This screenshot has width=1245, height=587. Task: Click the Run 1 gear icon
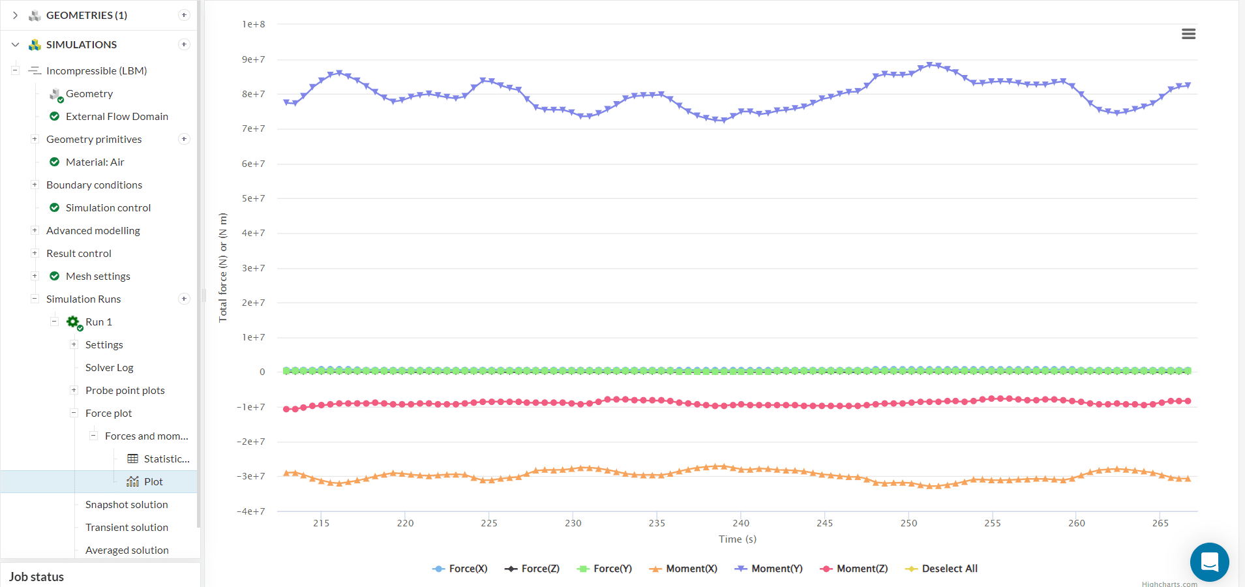coord(73,322)
